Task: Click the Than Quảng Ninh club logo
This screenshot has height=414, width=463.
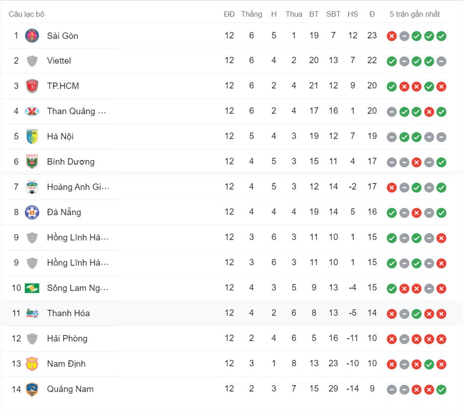Action: tap(32, 111)
